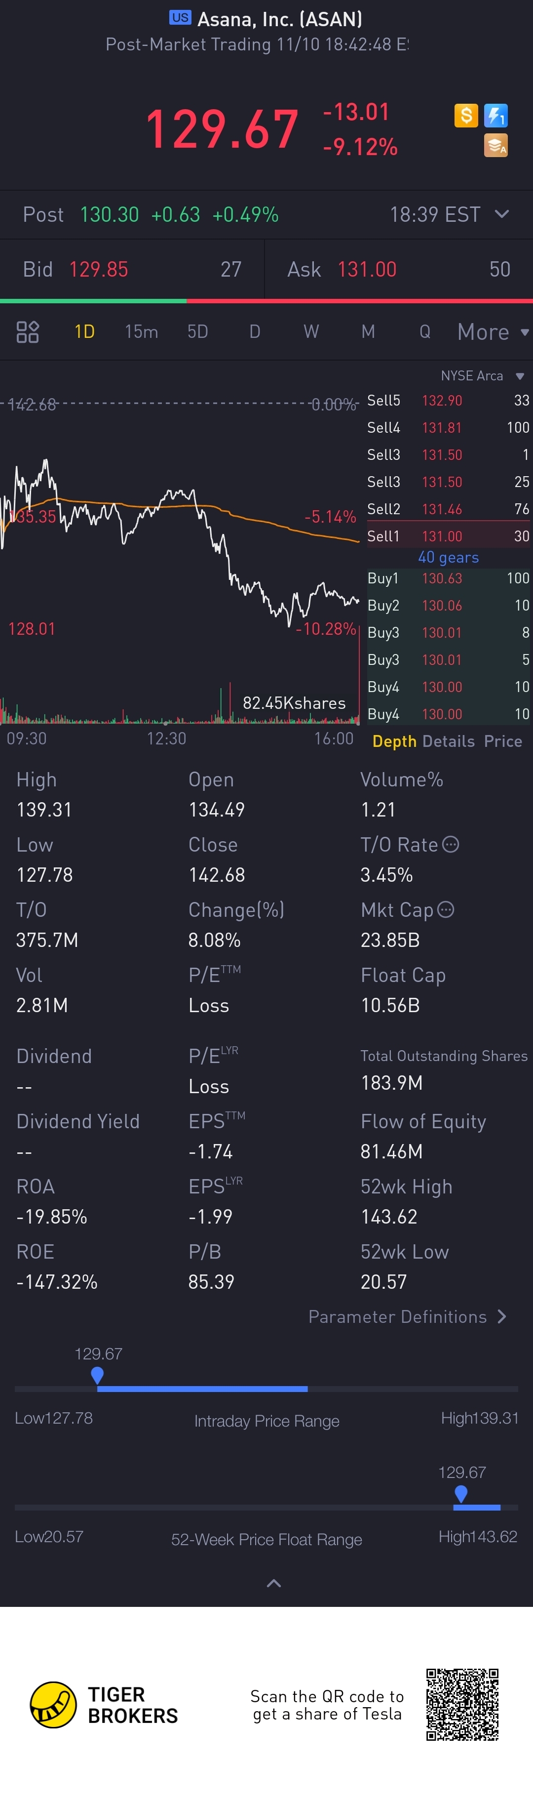Open the More chart periods dropdown
533x1803 pixels.
pos(493,332)
